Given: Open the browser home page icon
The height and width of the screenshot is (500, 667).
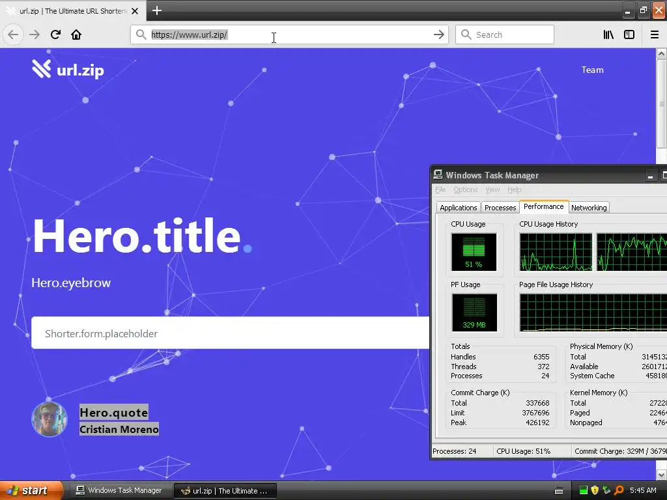Looking at the screenshot, I should click(76, 35).
